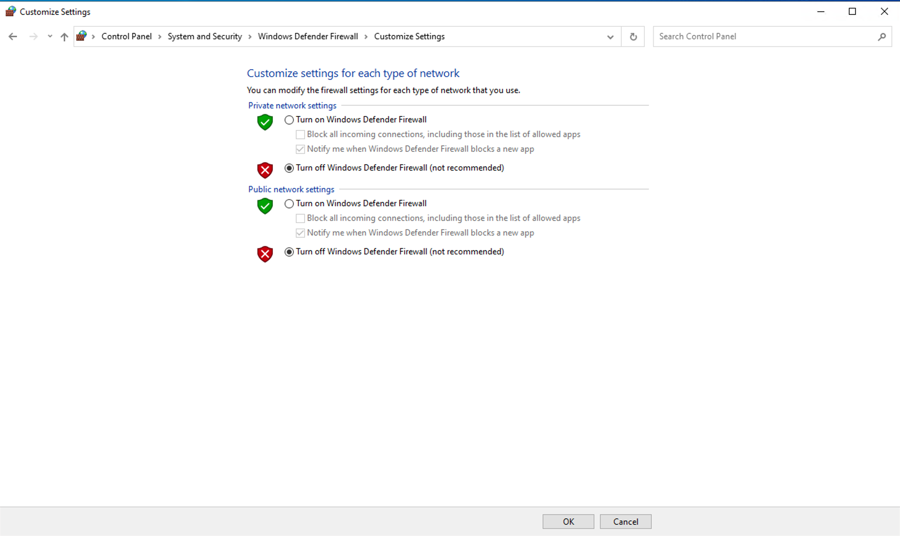
Task: Go back with the back arrow
Action: pos(13,36)
